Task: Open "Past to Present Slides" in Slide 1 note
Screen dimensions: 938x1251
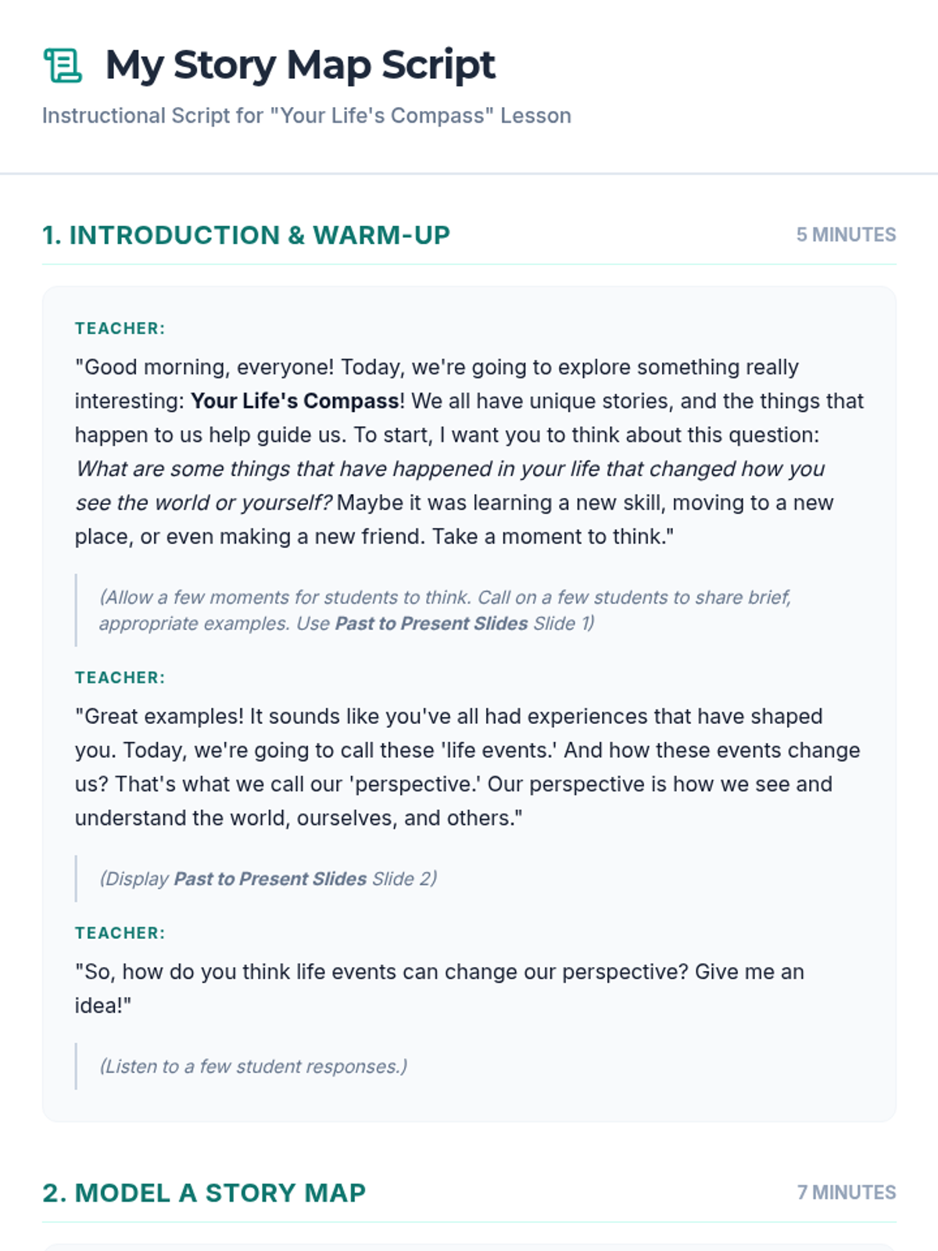Action: pos(431,624)
